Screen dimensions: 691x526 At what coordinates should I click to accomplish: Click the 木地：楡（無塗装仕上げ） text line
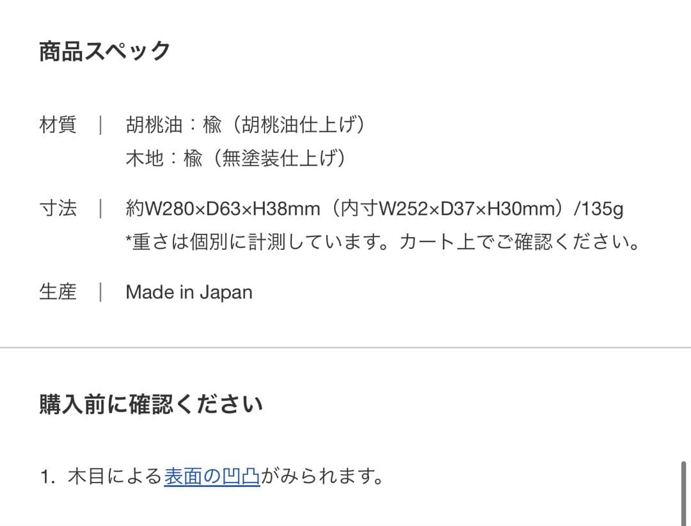coord(236,158)
